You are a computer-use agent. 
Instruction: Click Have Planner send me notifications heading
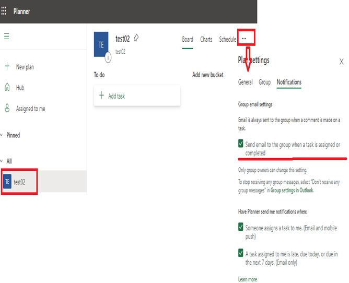point(272,211)
